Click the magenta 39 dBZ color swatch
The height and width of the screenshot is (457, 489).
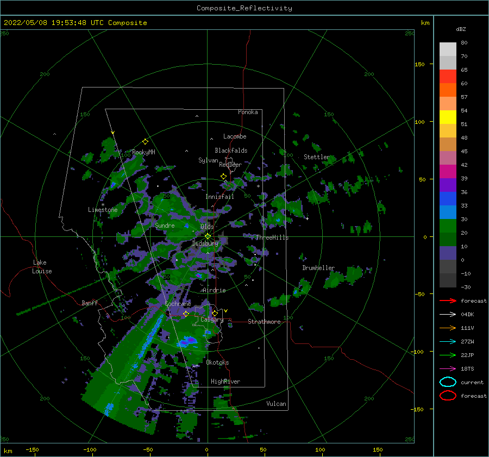click(x=448, y=172)
